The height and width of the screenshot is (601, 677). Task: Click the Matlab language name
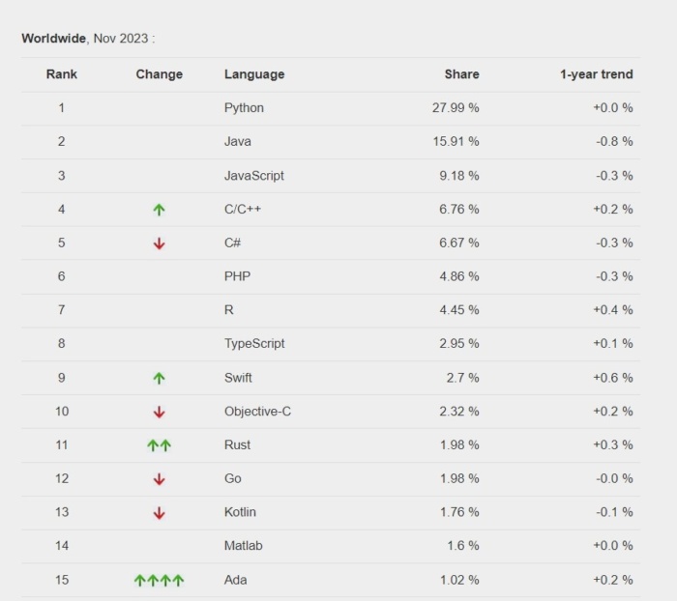point(242,546)
